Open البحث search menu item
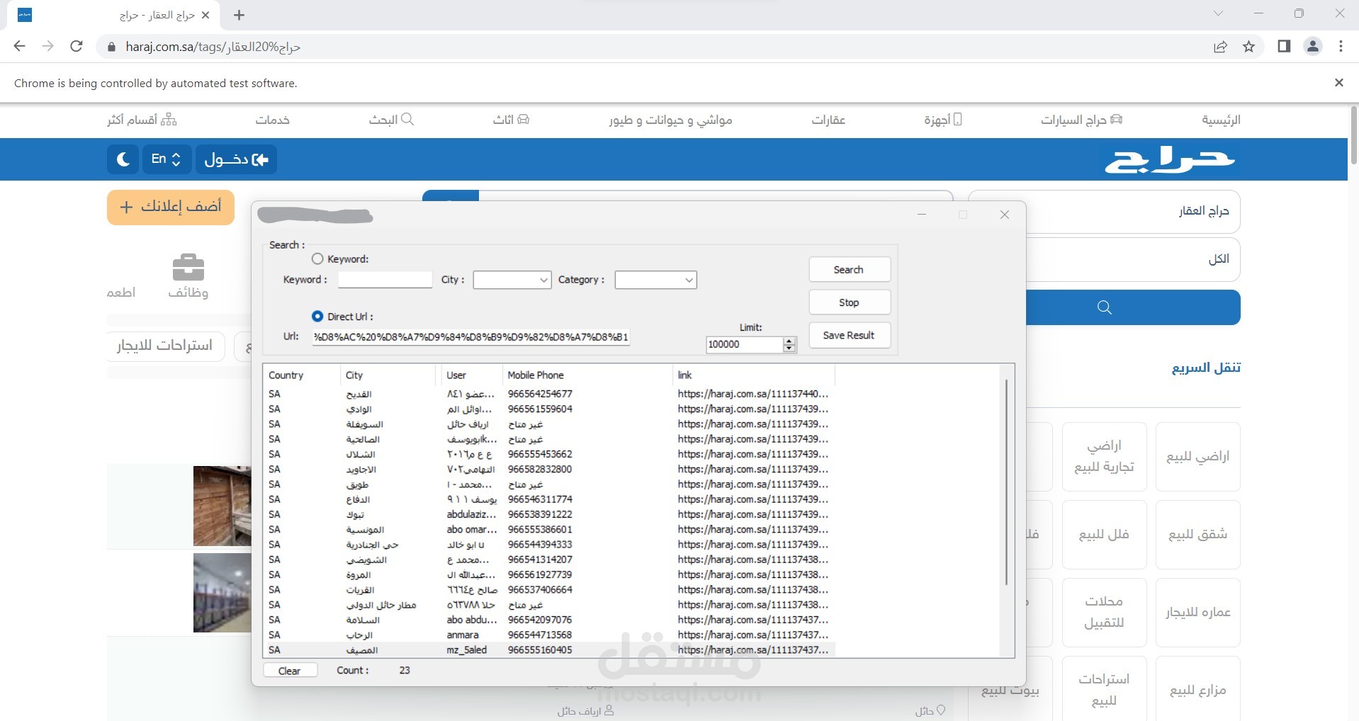The height and width of the screenshot is (721, 1359). pos(391,120)
